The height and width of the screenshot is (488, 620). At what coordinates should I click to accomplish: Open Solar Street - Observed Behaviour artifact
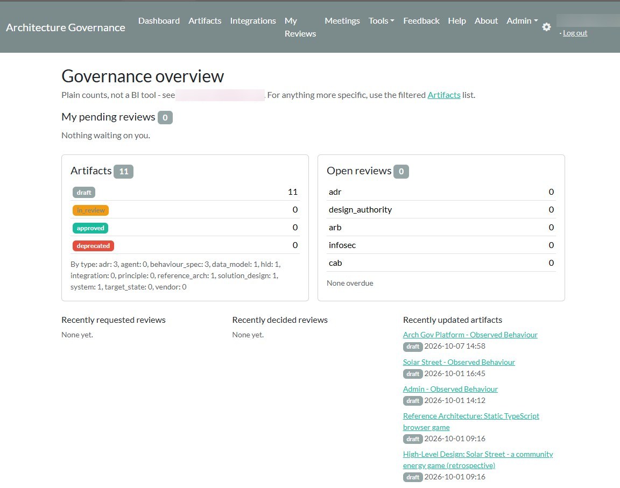[459, 362]
